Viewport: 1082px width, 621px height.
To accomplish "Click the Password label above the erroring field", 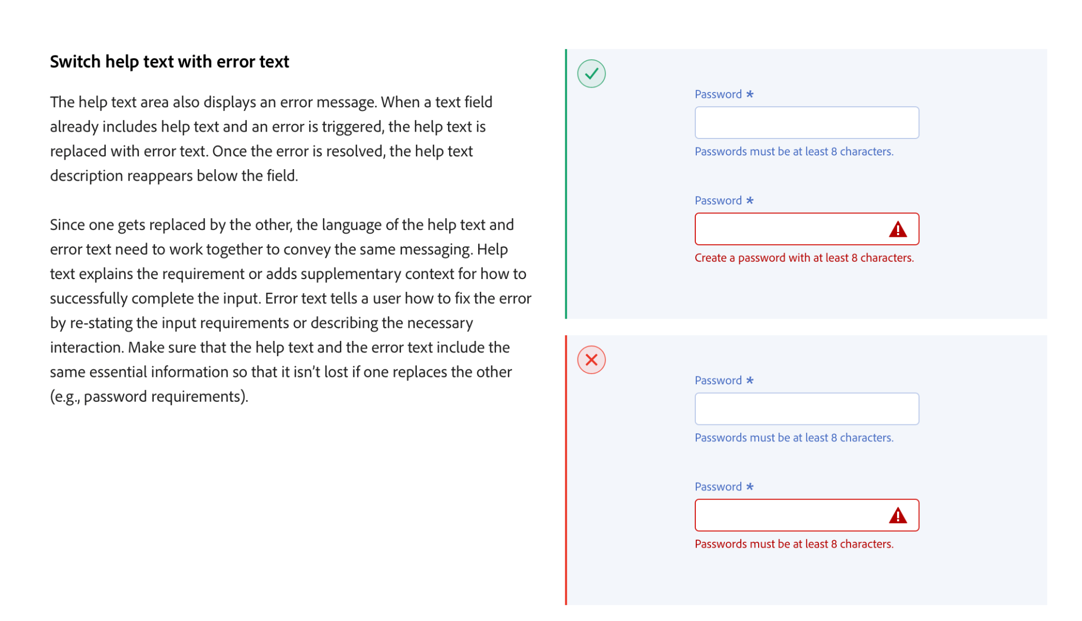I will [719, 200].
